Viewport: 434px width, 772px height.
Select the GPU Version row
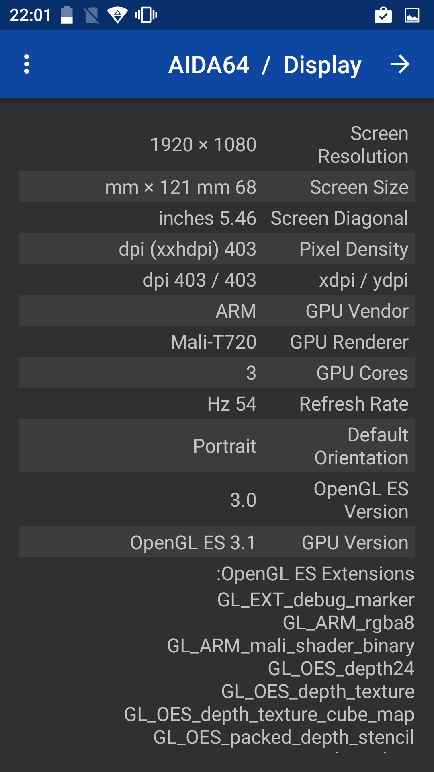pos(217,542)
